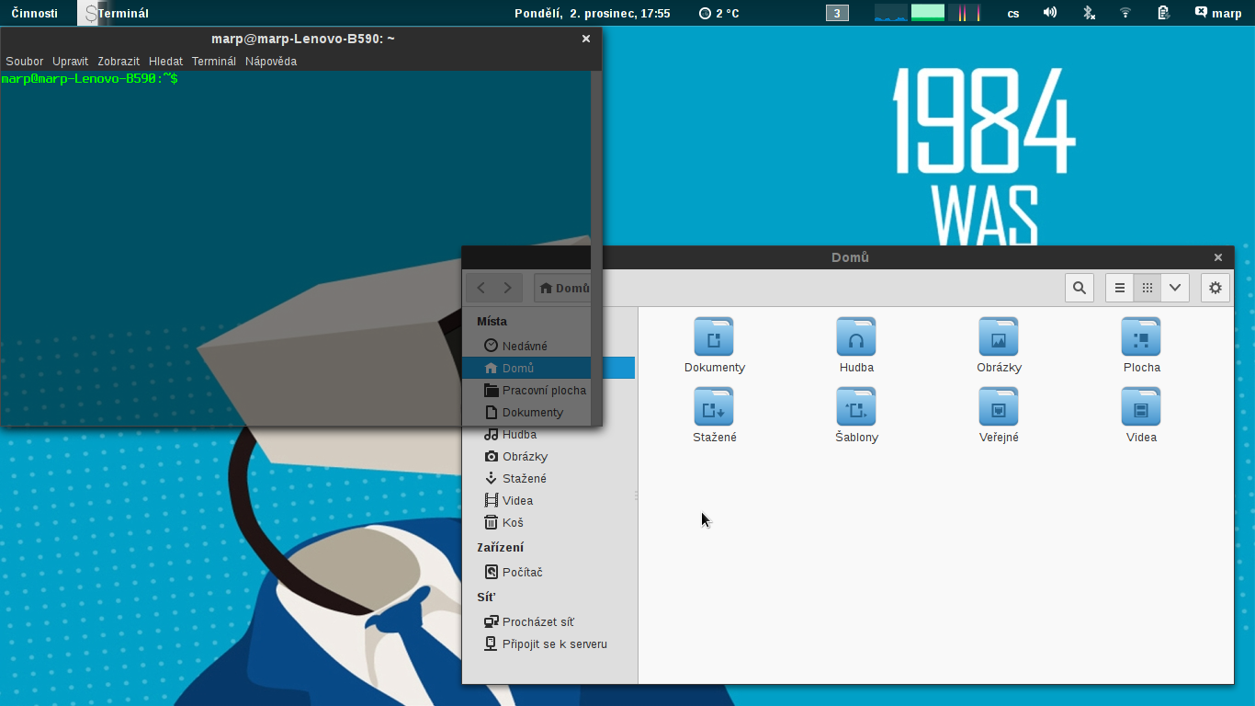1255x706 pixels.
Task: Click the memory usage graph indicator
Action: pyautogui.click(x=928, y=13)
